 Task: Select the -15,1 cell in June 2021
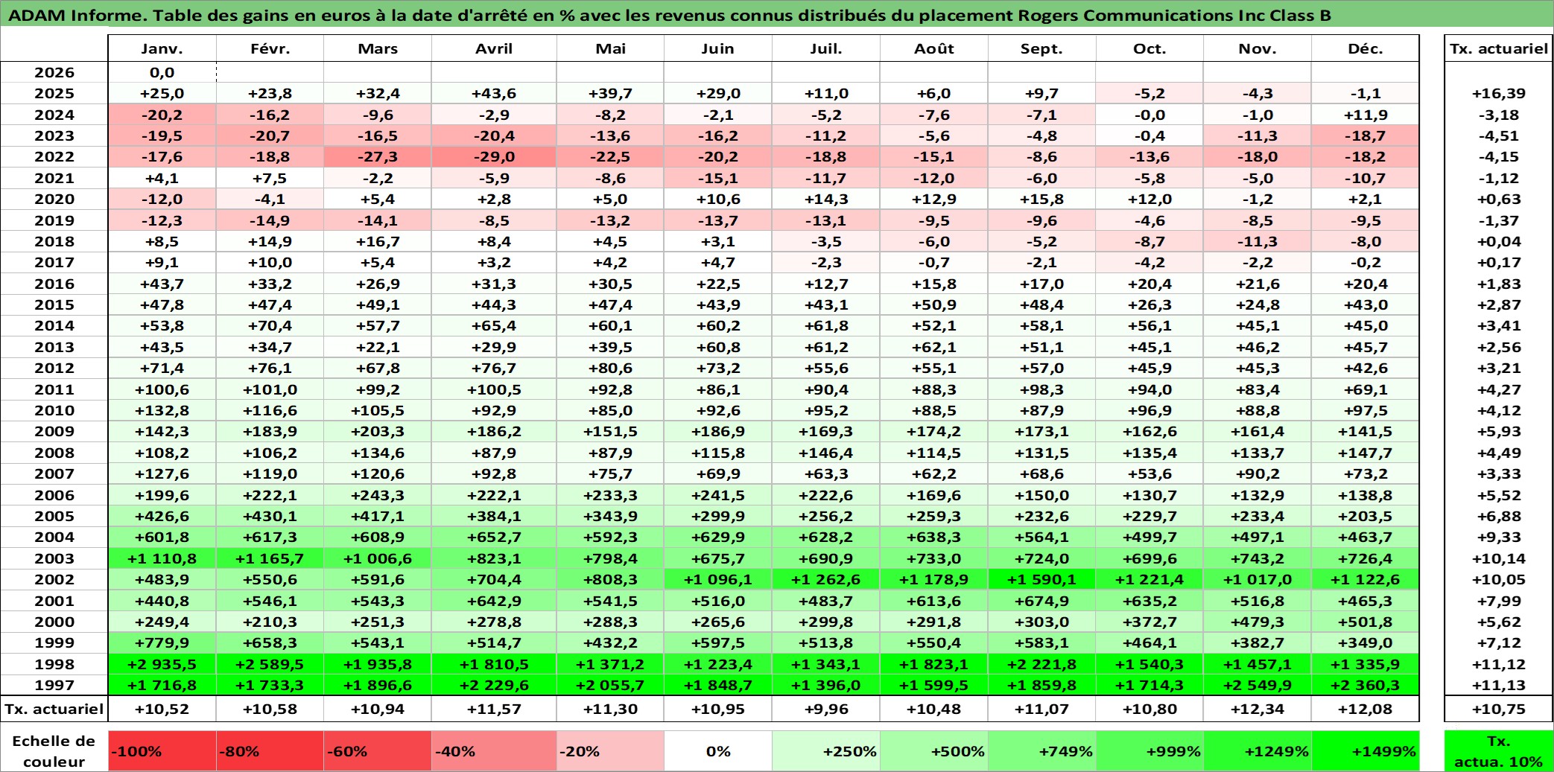pos(718,178)
